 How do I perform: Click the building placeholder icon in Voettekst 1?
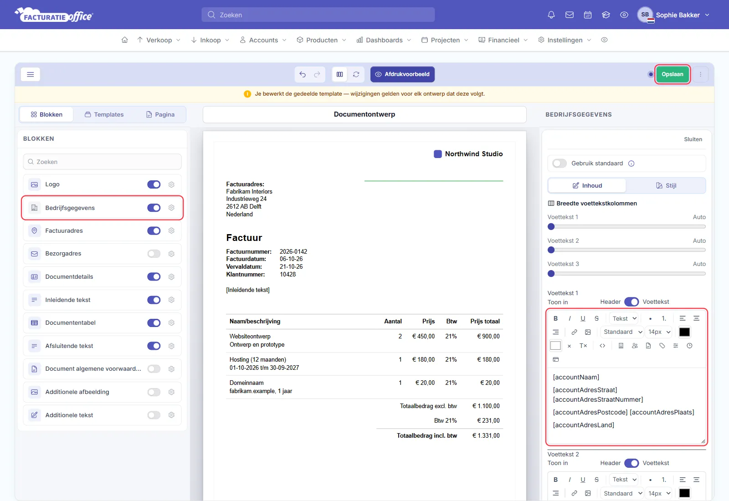point(621,346)
